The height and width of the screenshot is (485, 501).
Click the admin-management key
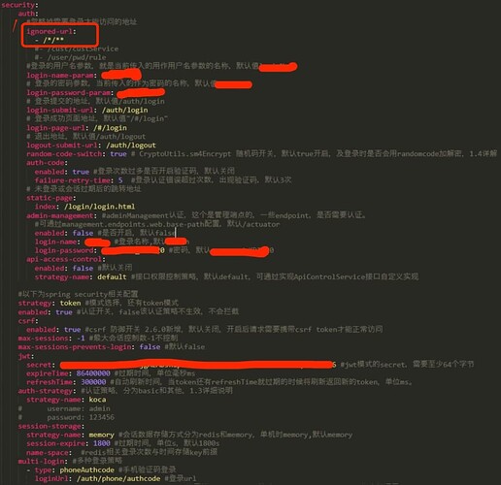point(59,215)
